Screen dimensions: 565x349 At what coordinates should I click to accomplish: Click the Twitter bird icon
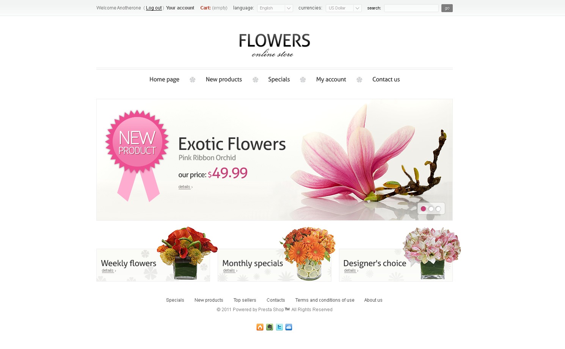[279, 327]
